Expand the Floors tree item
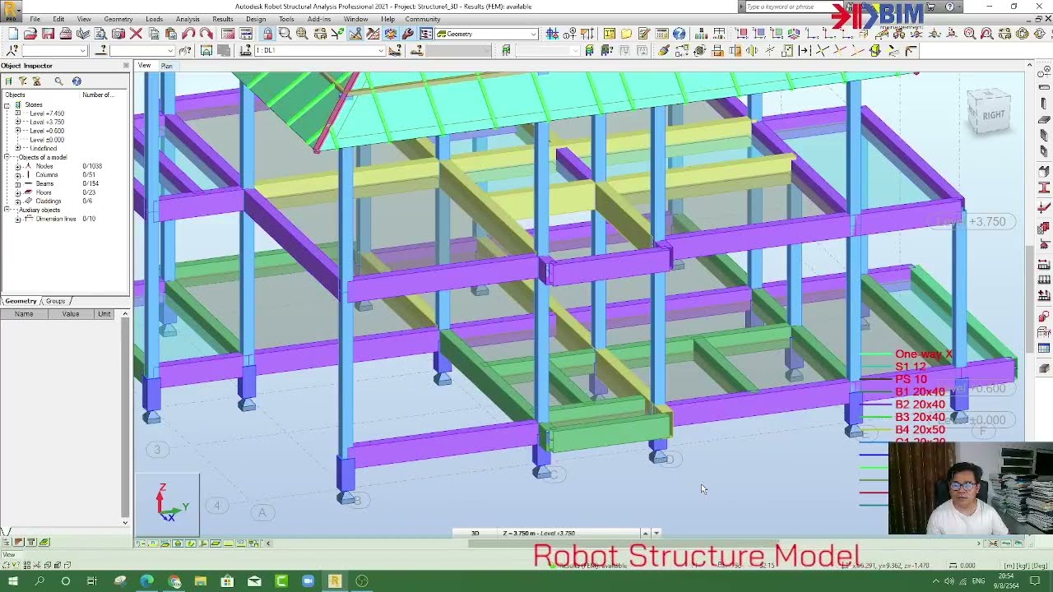1053x592 pixels. pyautogui.click(x=18, y=192)
